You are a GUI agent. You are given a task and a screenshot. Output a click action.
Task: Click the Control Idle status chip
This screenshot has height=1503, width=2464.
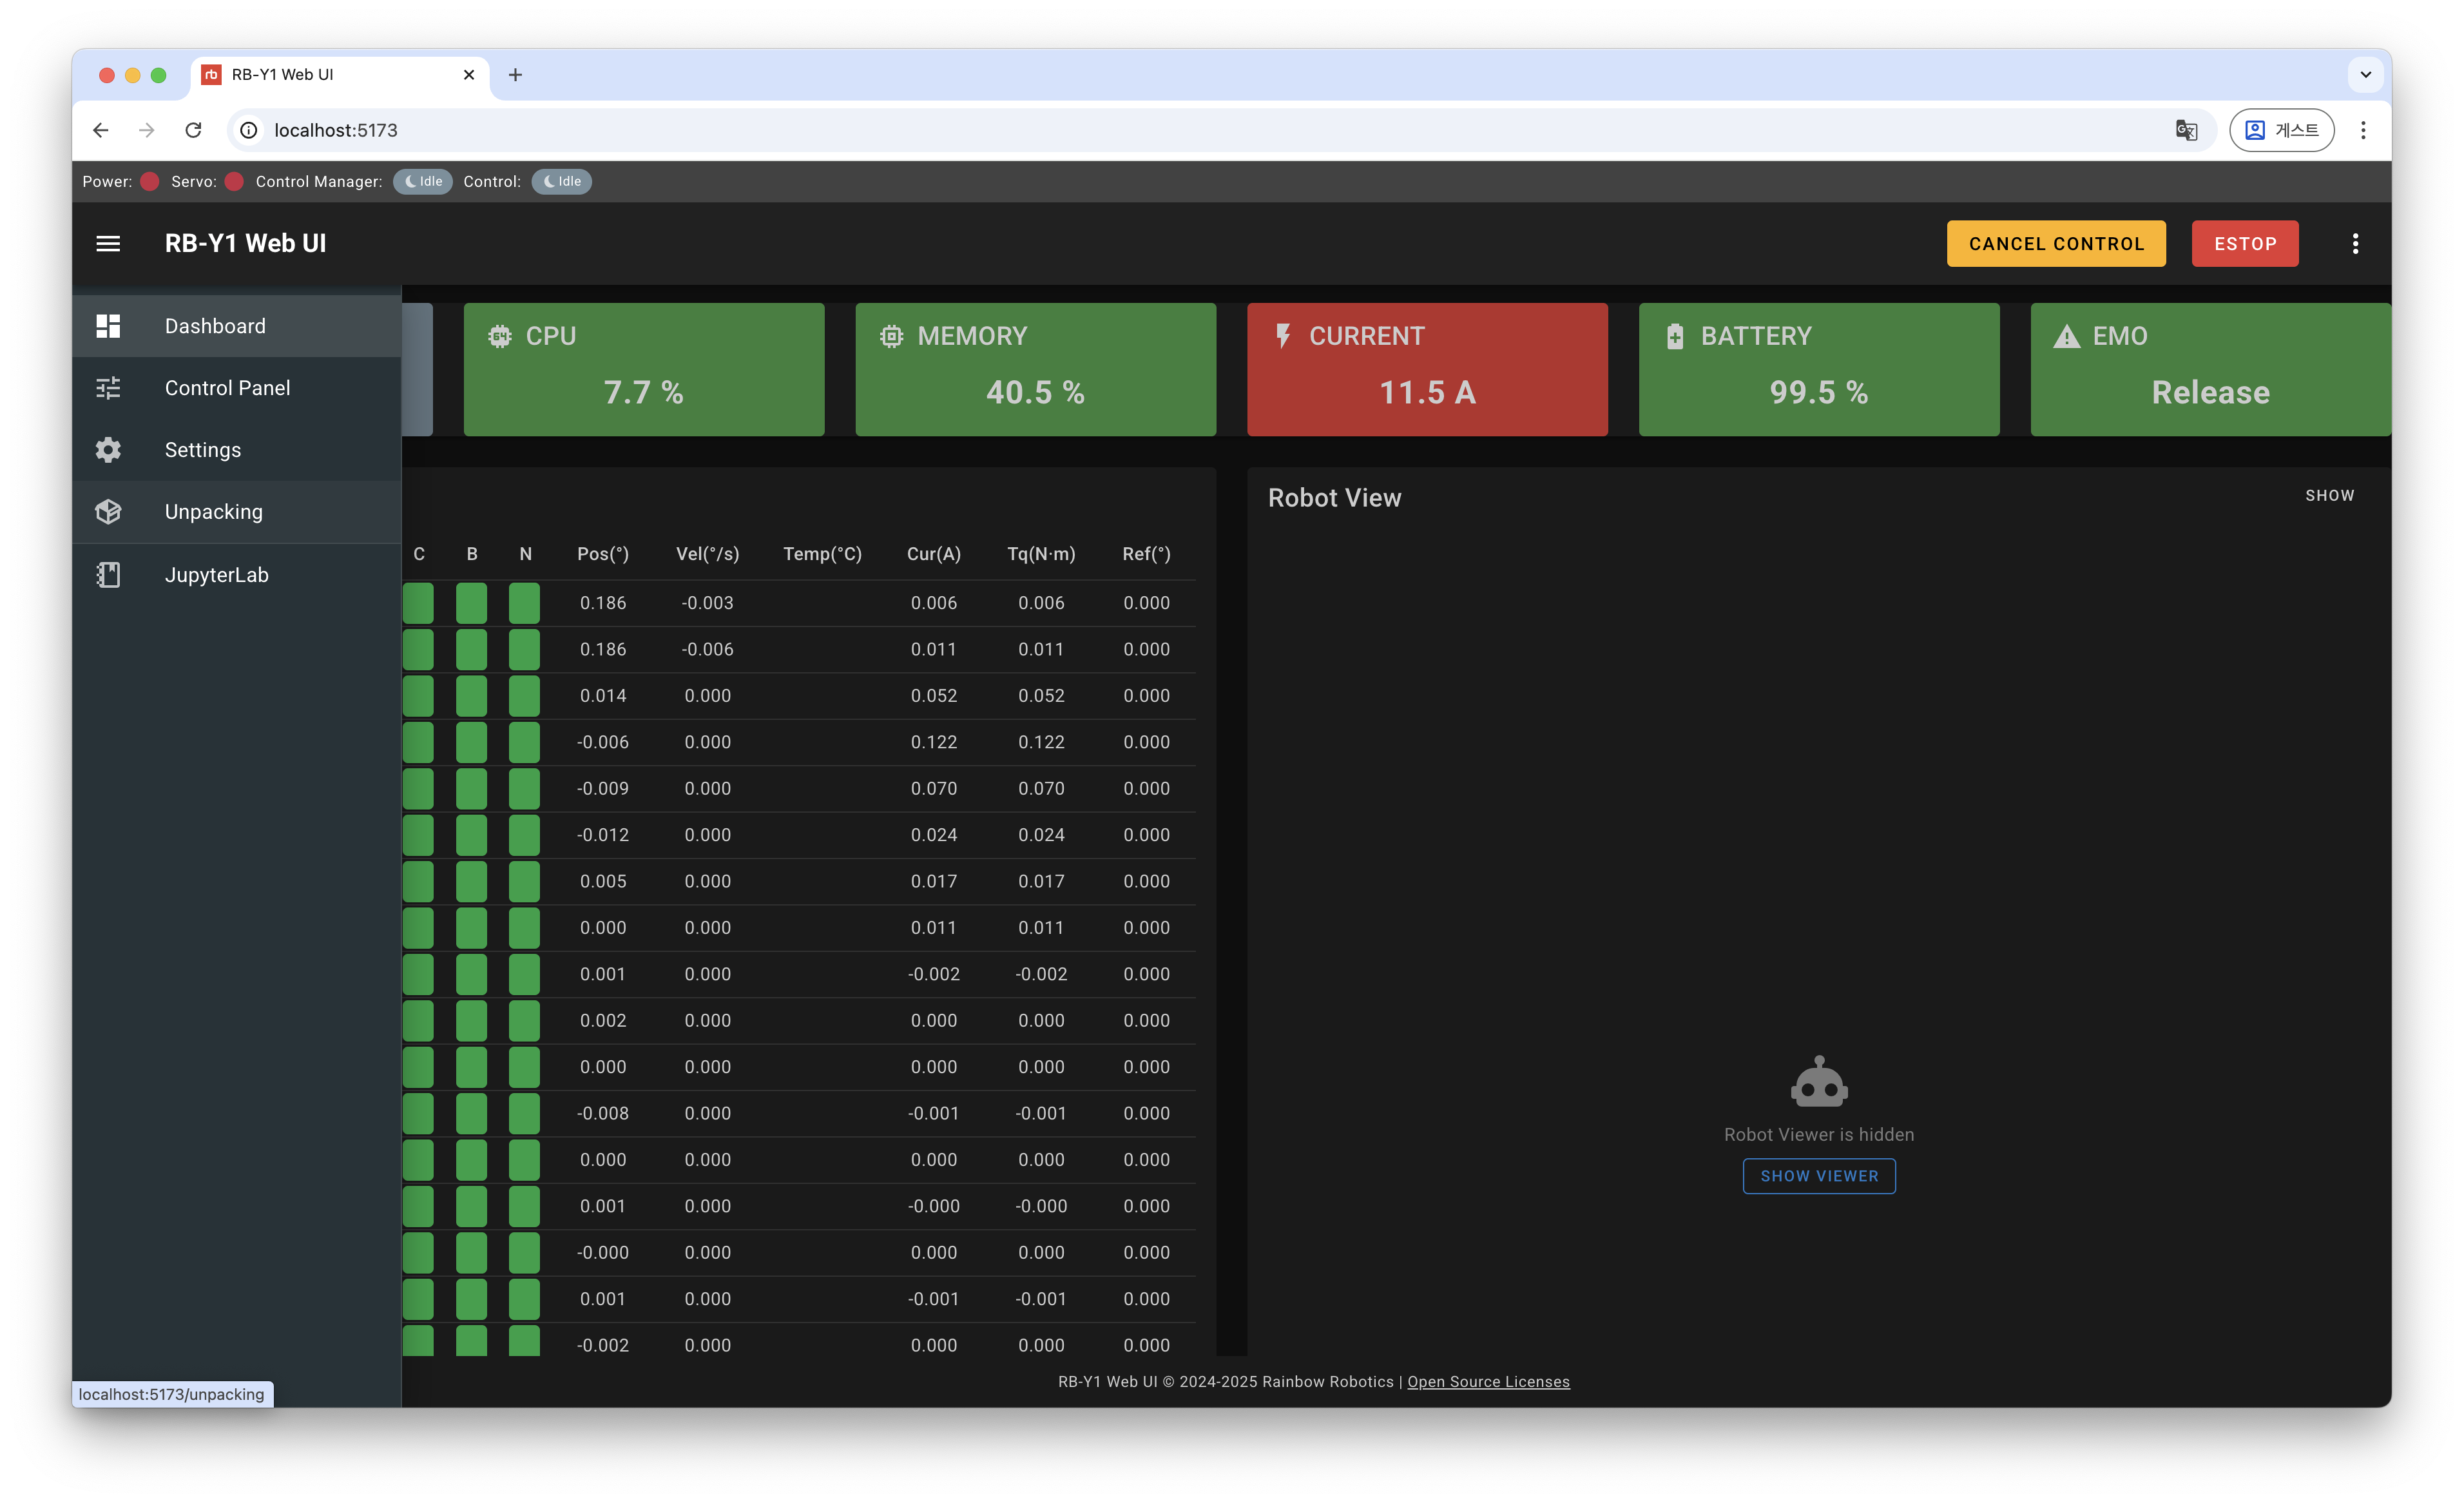(561, 181)
